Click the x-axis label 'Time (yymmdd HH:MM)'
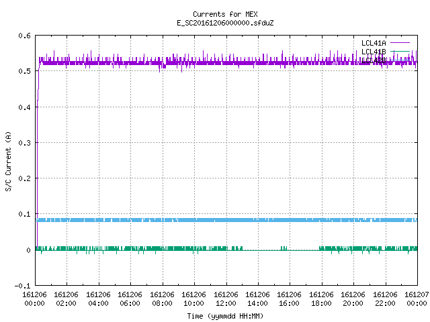 (225, 316)
